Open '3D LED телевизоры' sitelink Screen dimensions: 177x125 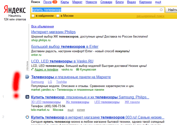46,102
